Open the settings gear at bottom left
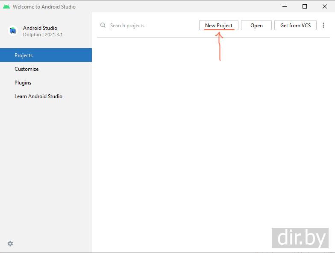This screenshot has height=253, width=335. (x=10, y=244)
